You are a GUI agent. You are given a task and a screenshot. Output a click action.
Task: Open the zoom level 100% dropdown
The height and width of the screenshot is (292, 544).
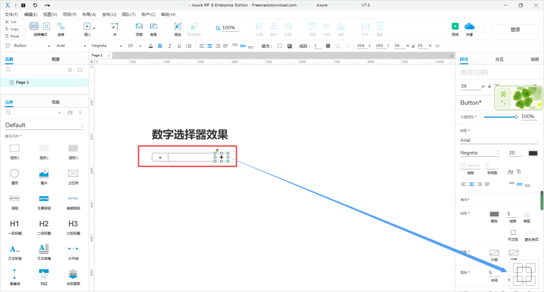(228, 28)
